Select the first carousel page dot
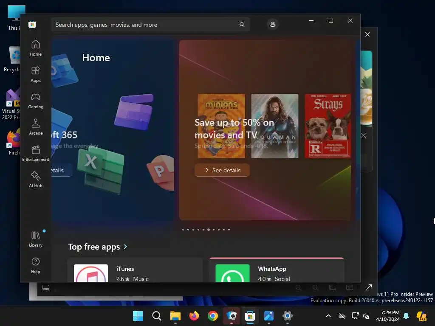 (x=183, y=230)
